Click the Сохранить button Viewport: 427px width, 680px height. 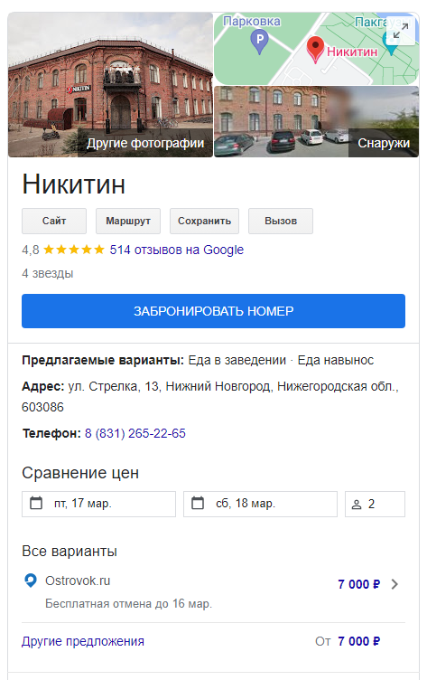tap(204, 221)
